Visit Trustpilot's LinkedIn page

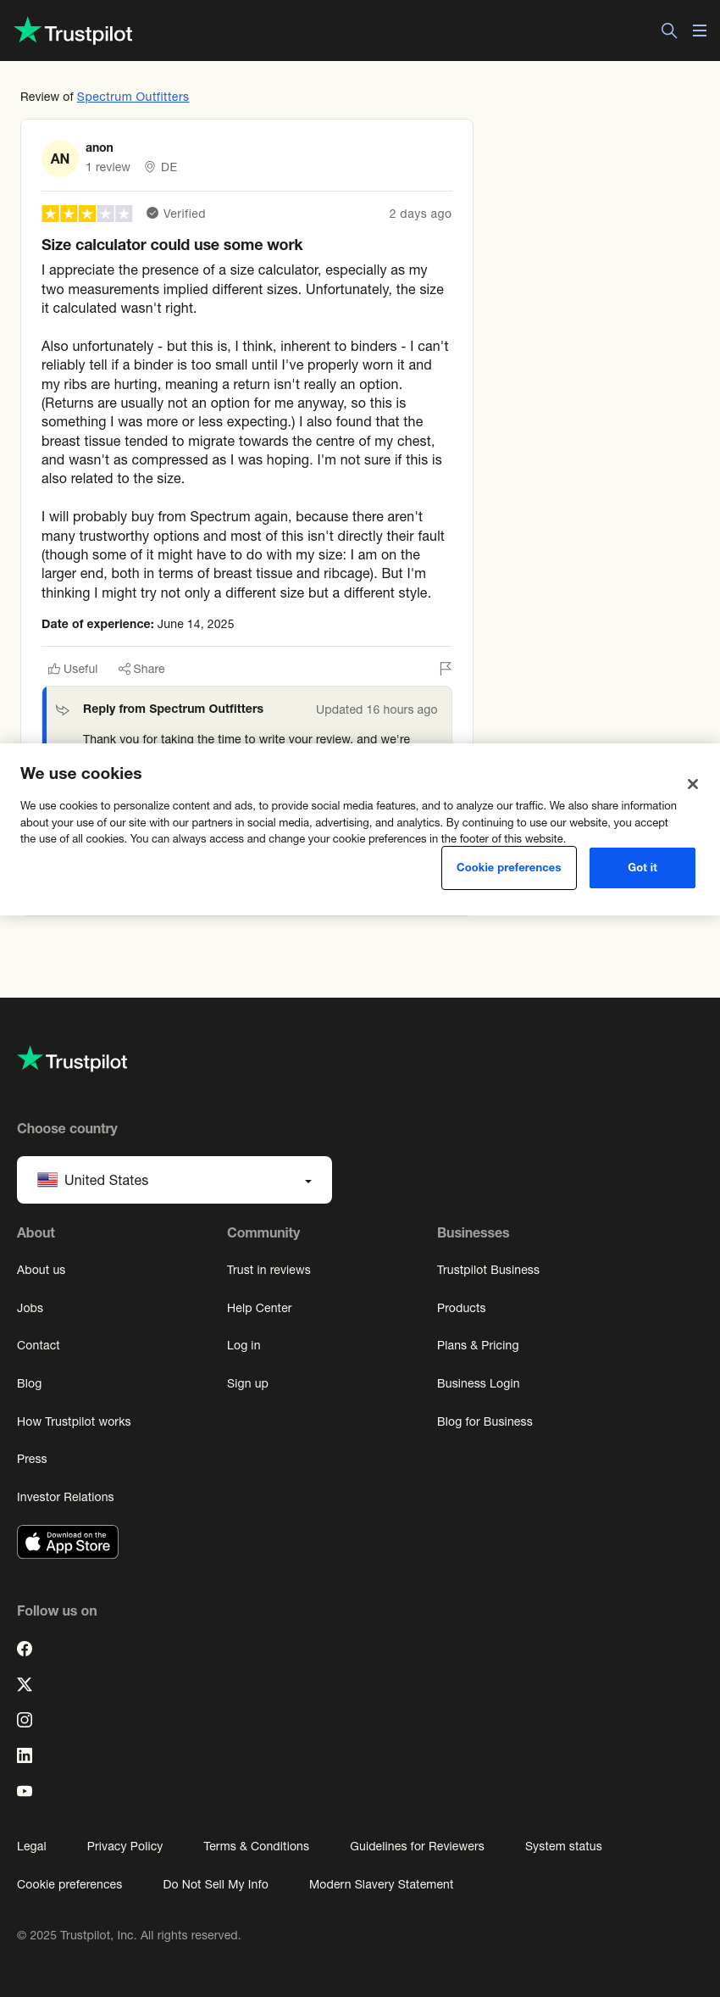[25, 1755]
